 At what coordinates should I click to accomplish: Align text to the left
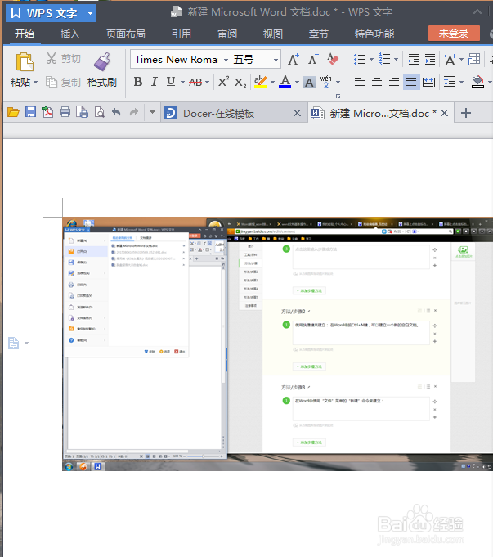click(360, 83)
